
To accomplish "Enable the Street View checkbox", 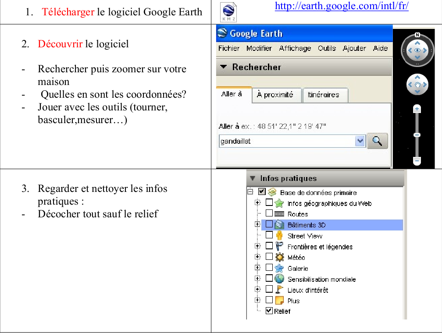I will (x=269, y=235).
